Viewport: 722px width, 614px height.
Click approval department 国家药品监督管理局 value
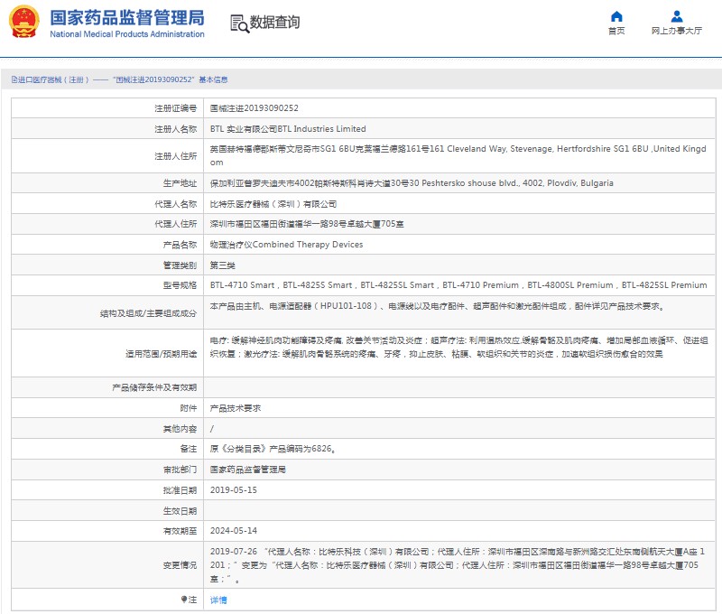click(x=247, y=470)
